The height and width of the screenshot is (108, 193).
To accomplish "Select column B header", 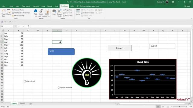I will point(18,30).
